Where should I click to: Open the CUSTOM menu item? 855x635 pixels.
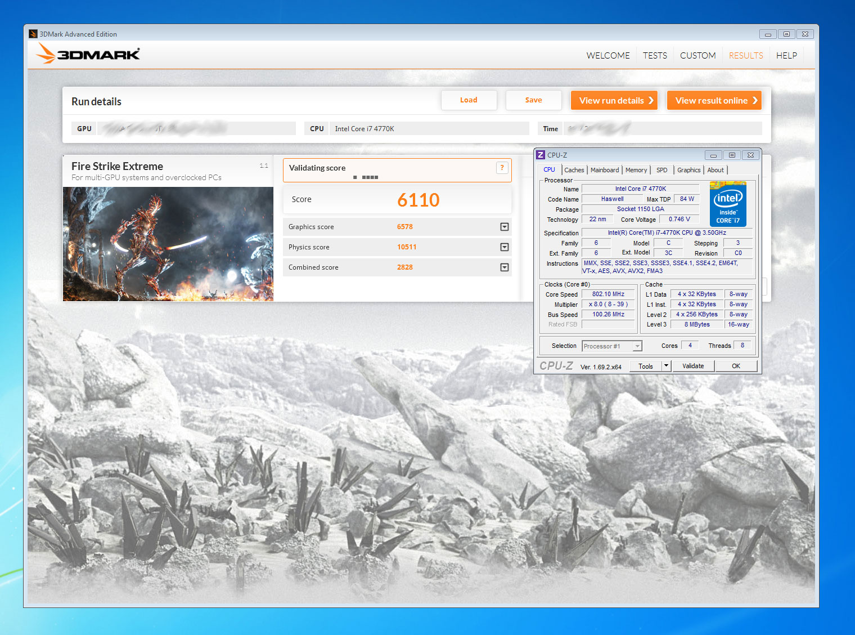697,56
